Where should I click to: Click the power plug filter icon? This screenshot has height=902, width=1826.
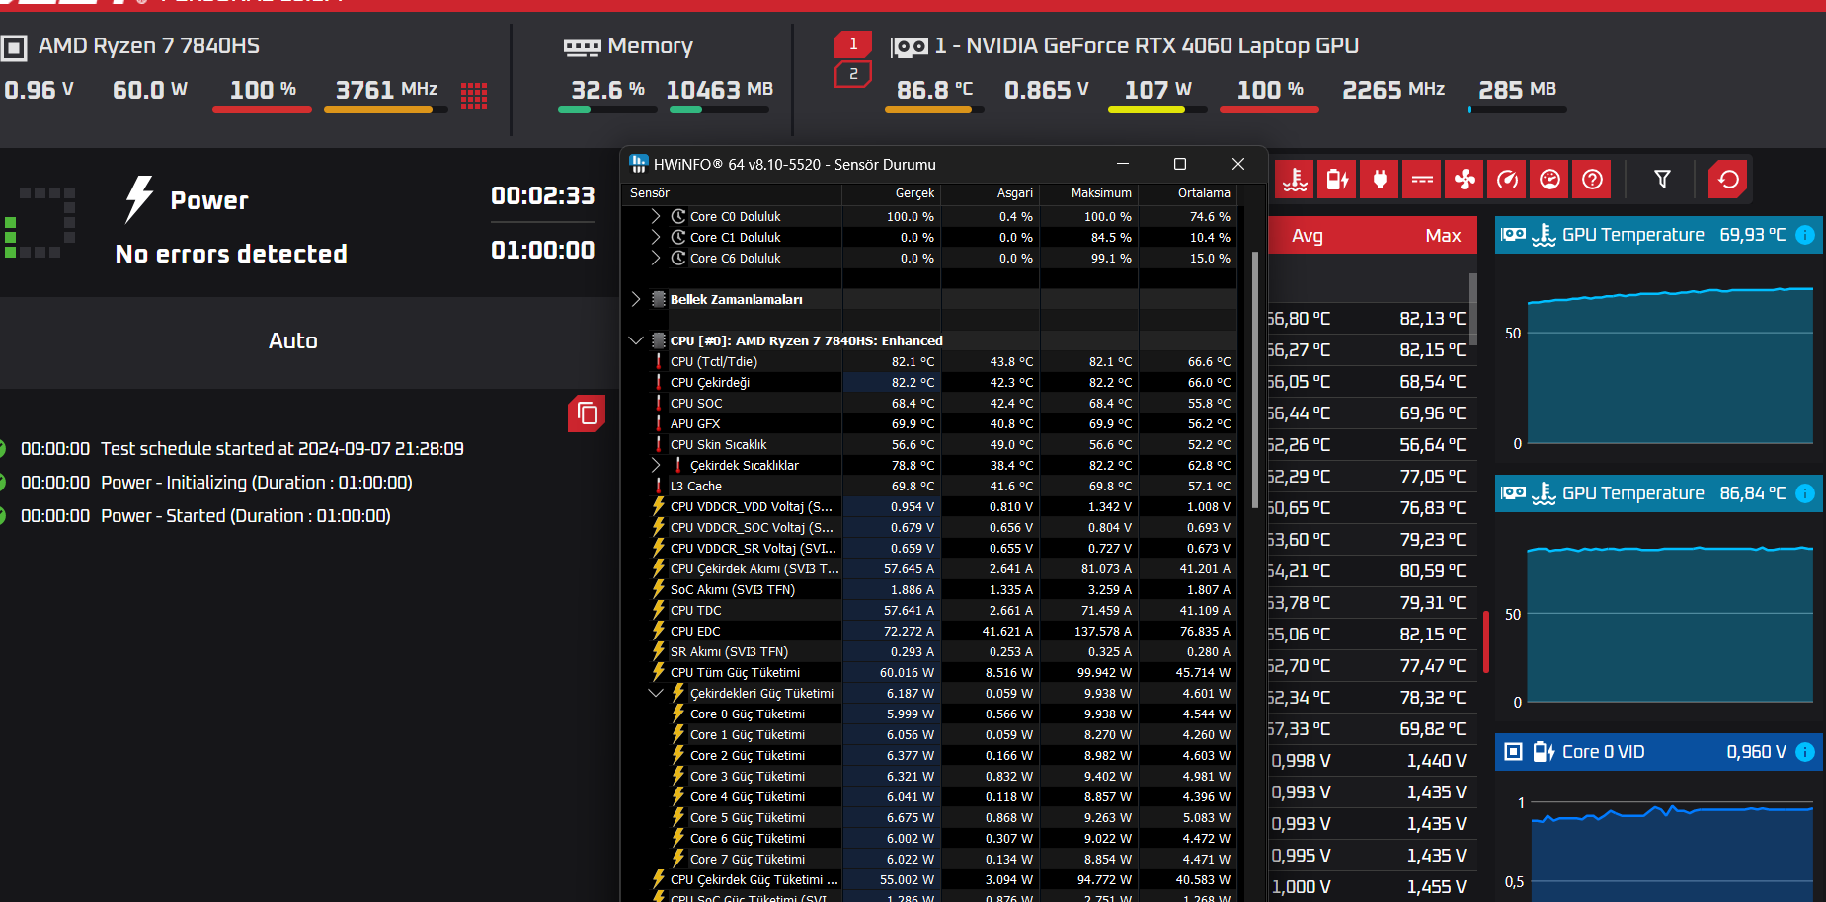pos(1380,180)
